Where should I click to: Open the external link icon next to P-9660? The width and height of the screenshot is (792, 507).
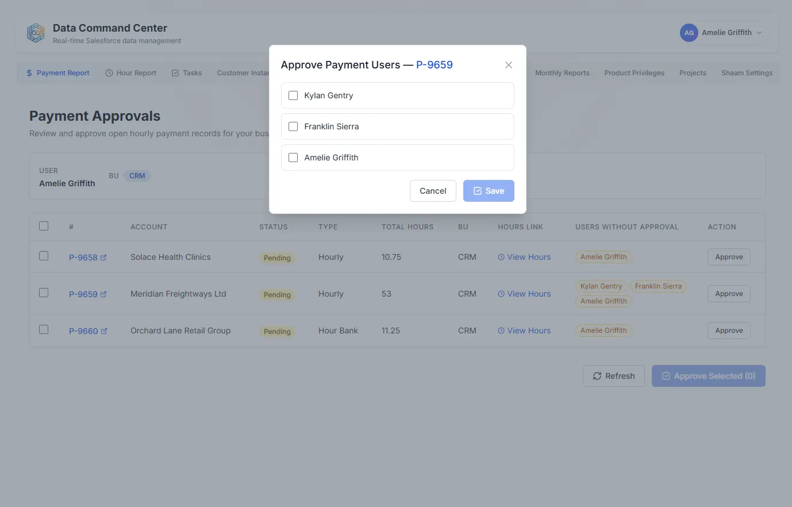pyautogui.click(x=104, y=331)
